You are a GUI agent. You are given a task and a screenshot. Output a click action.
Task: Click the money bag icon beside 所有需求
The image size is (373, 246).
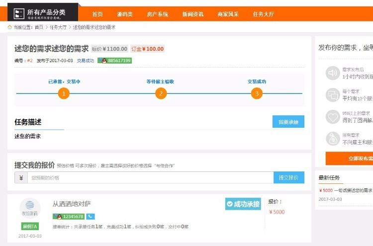[333, 139]
